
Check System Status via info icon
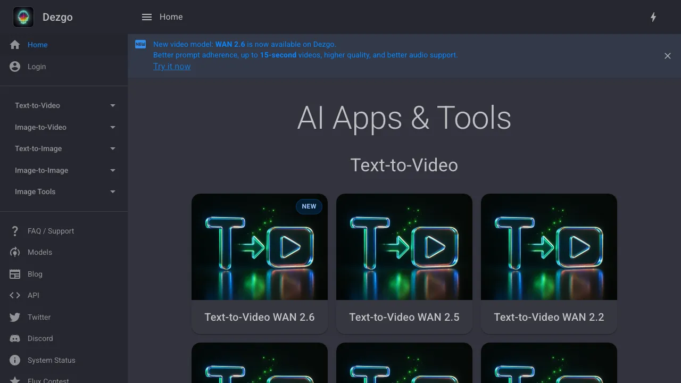coord(14,360)
